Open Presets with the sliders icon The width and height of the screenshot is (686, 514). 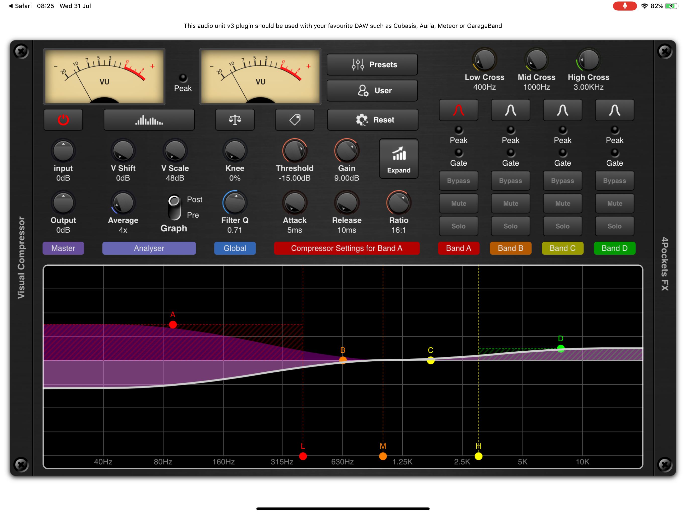click(x=372, y=65)
